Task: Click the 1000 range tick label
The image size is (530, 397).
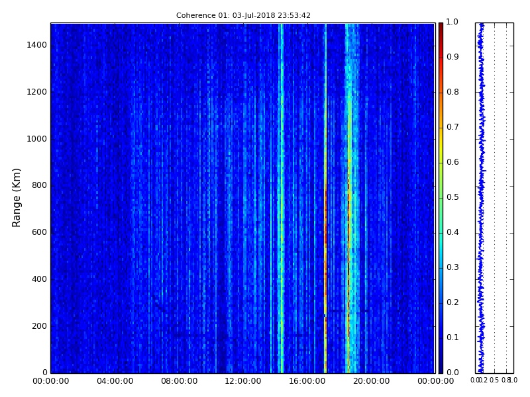Action: point(37,139)
